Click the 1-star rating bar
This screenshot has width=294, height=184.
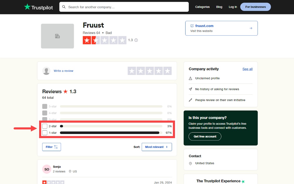tap(111, 133)
